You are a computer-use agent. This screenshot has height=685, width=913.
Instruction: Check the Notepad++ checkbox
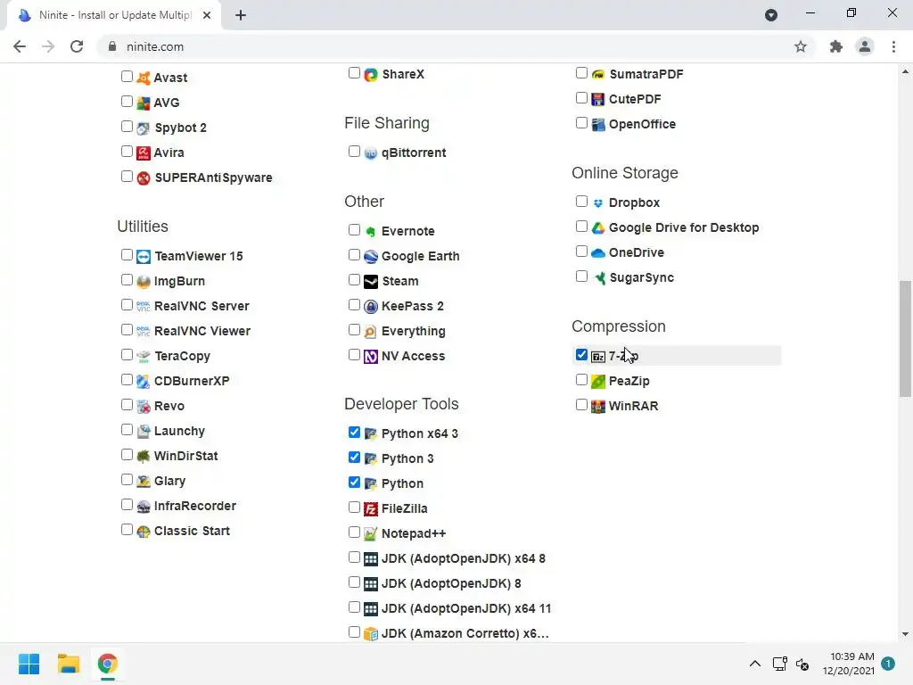point(354,532)
